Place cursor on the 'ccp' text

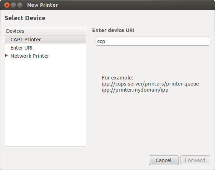pyautogui.click(x=101, y=41)
